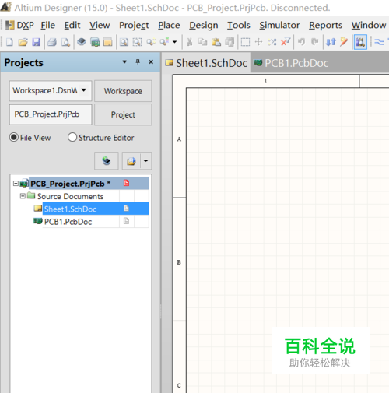
Task: Open the View menu
Action: point(100,25)
